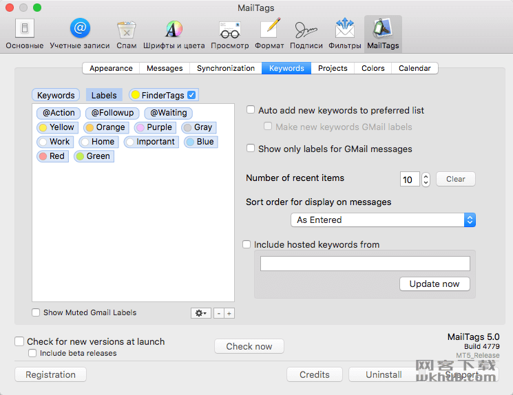
Task: Open the Фильтры rules pane
Action: [345, 34]
